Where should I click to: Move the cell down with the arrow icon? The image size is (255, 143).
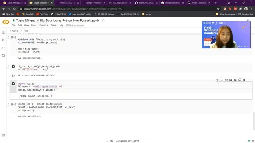tap(222, 80)
